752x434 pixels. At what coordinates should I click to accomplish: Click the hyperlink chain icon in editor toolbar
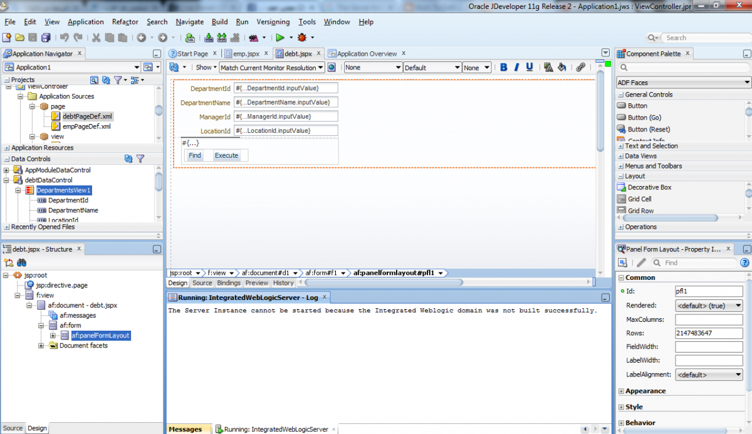pos(581,68)
